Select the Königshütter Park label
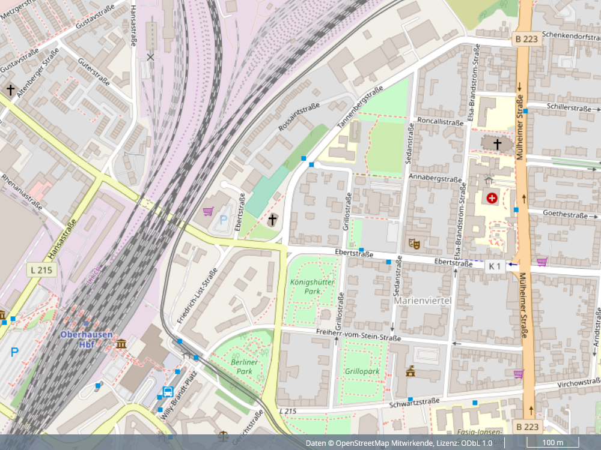The height and width of the screenshot is (450, 601). tap(305, 286)
